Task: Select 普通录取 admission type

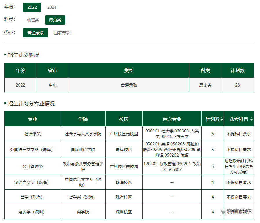Action: point(35,33)
